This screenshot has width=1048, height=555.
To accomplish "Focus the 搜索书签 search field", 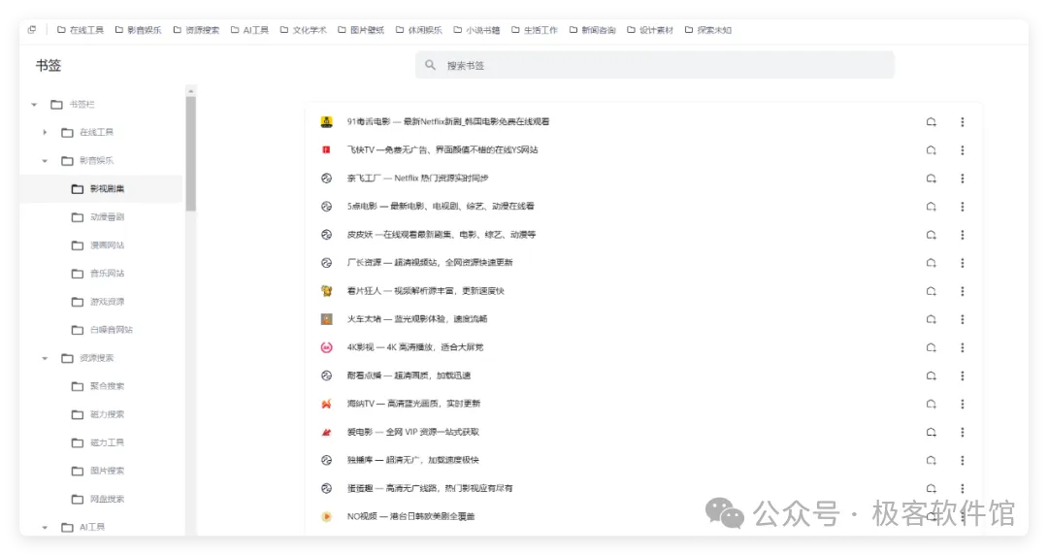I will coord(654,65).
